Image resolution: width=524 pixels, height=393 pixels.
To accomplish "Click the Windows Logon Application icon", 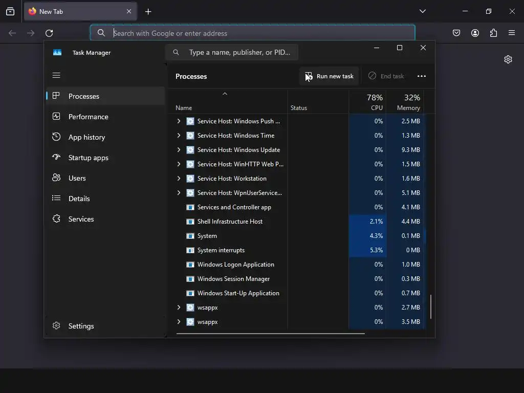I will (x=190, y=265).
